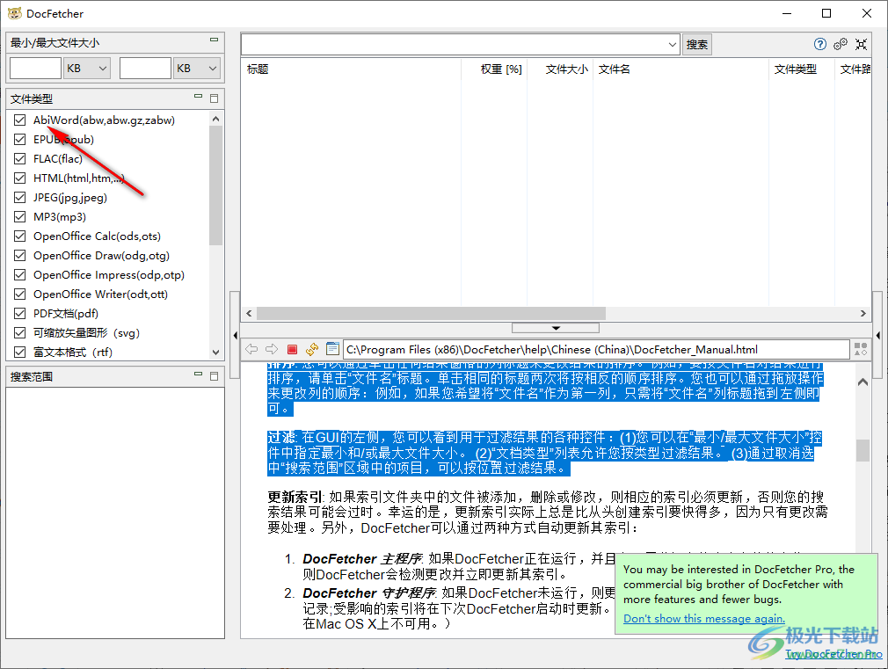Click the results table scroll-left arrow

pos(249,313)
